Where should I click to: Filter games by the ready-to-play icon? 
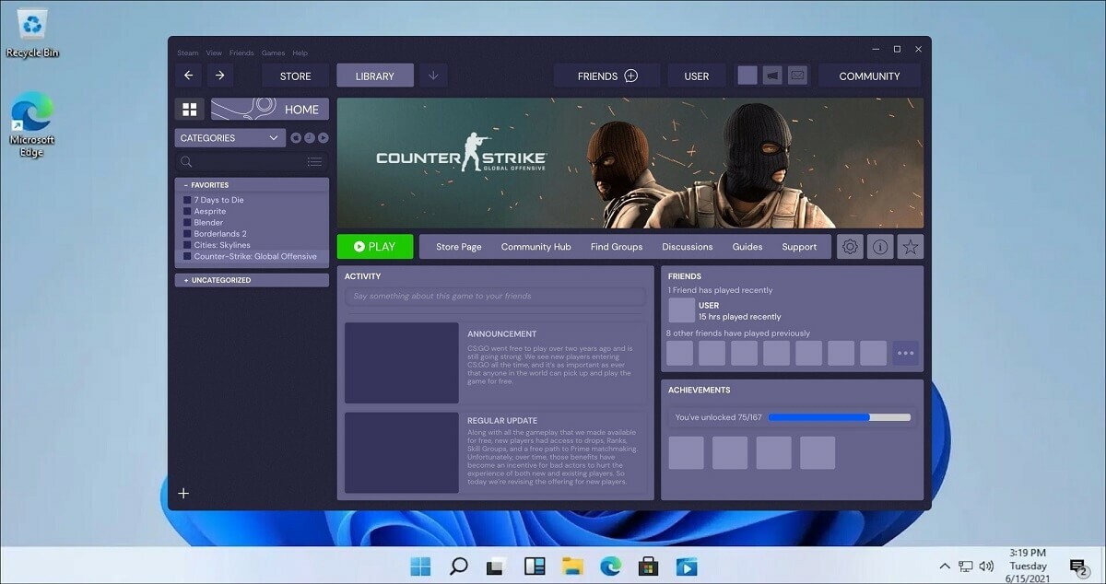coord(324,138)
